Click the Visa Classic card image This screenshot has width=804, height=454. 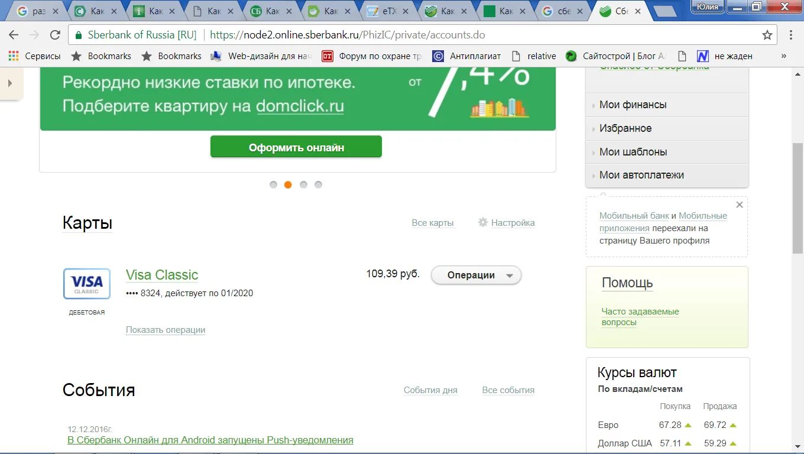pyautogui.click(x=87, y=283)
